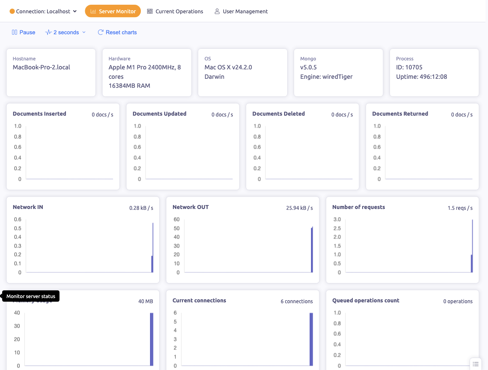Open the User Management tab
Image resolution: width=488 pixels, height=370 pixels.
tap(241, 11)
